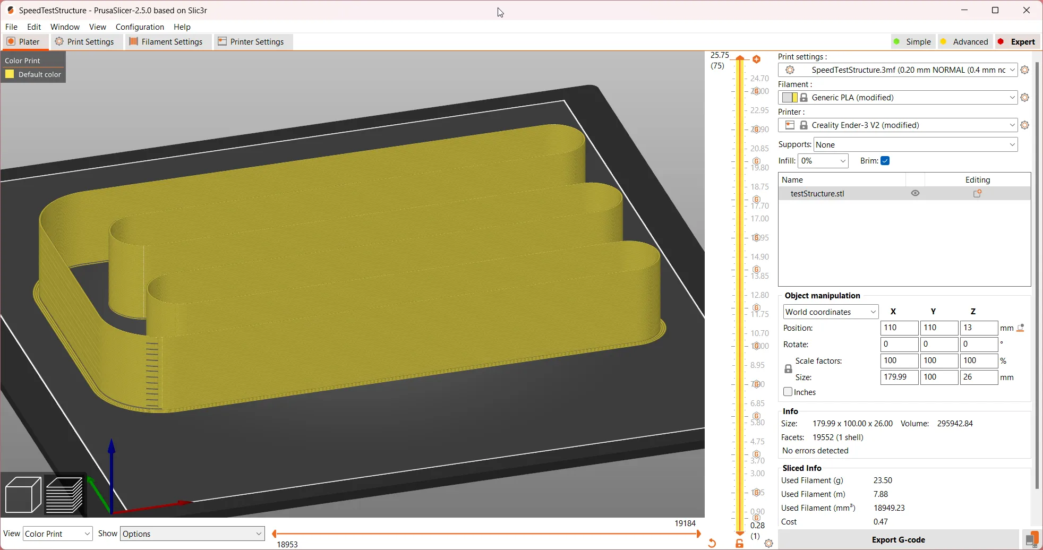Screen dimensions: 1043x550
Task: Switch to the layers preview icon
Action: coord(65,494)
